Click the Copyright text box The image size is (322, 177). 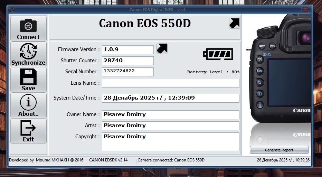click(x=171, y=142)
